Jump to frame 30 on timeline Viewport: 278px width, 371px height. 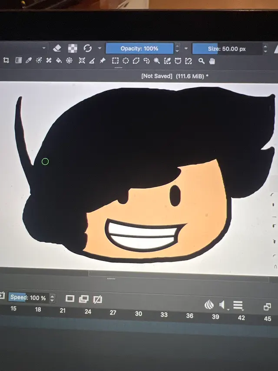139,314
